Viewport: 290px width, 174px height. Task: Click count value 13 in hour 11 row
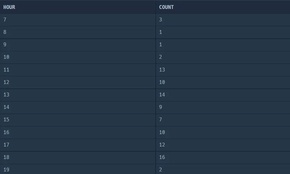(162, 70)
